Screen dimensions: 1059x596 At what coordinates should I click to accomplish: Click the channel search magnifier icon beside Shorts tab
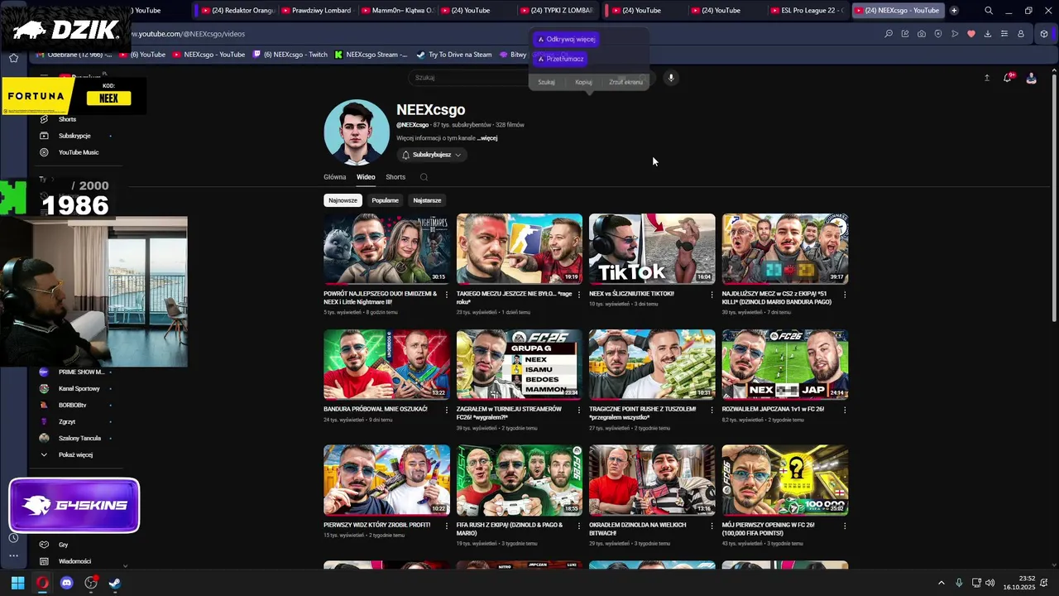click(424, 177)
